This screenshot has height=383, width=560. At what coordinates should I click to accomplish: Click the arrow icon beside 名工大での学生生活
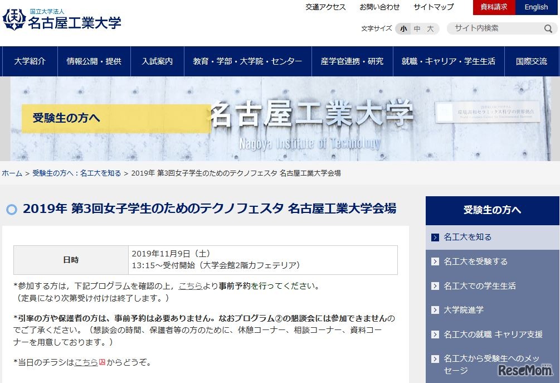(434, 286)
